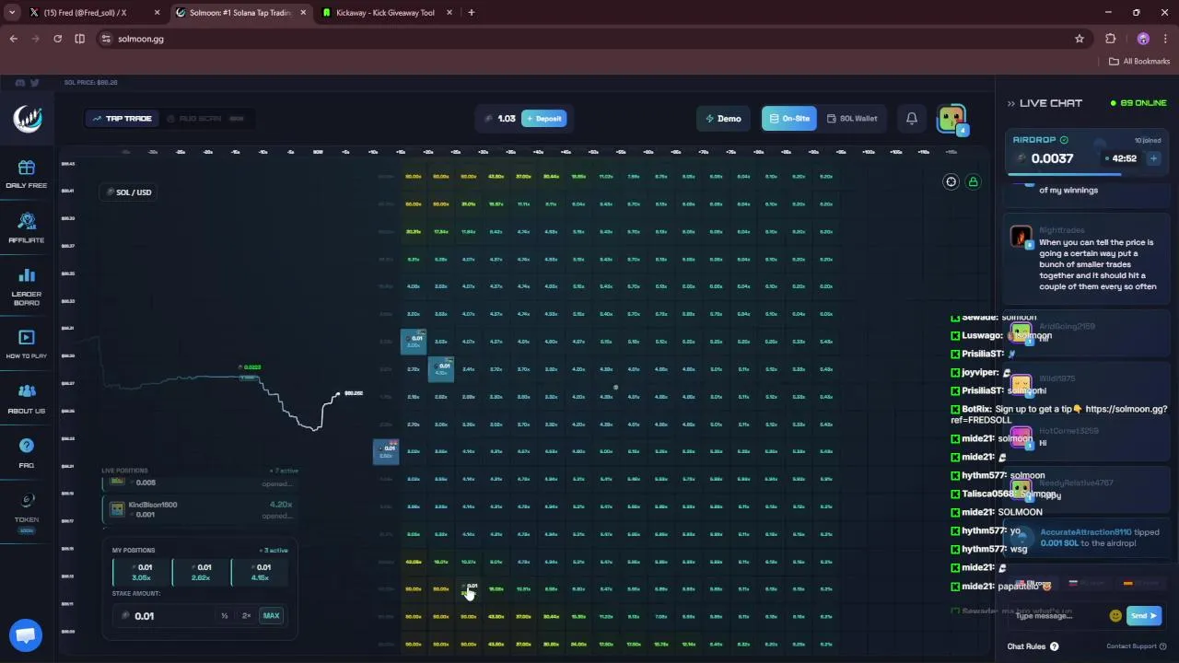1179x663 pixels.
Task: Click the Discord icon in top strip
Action: [20, 83]
